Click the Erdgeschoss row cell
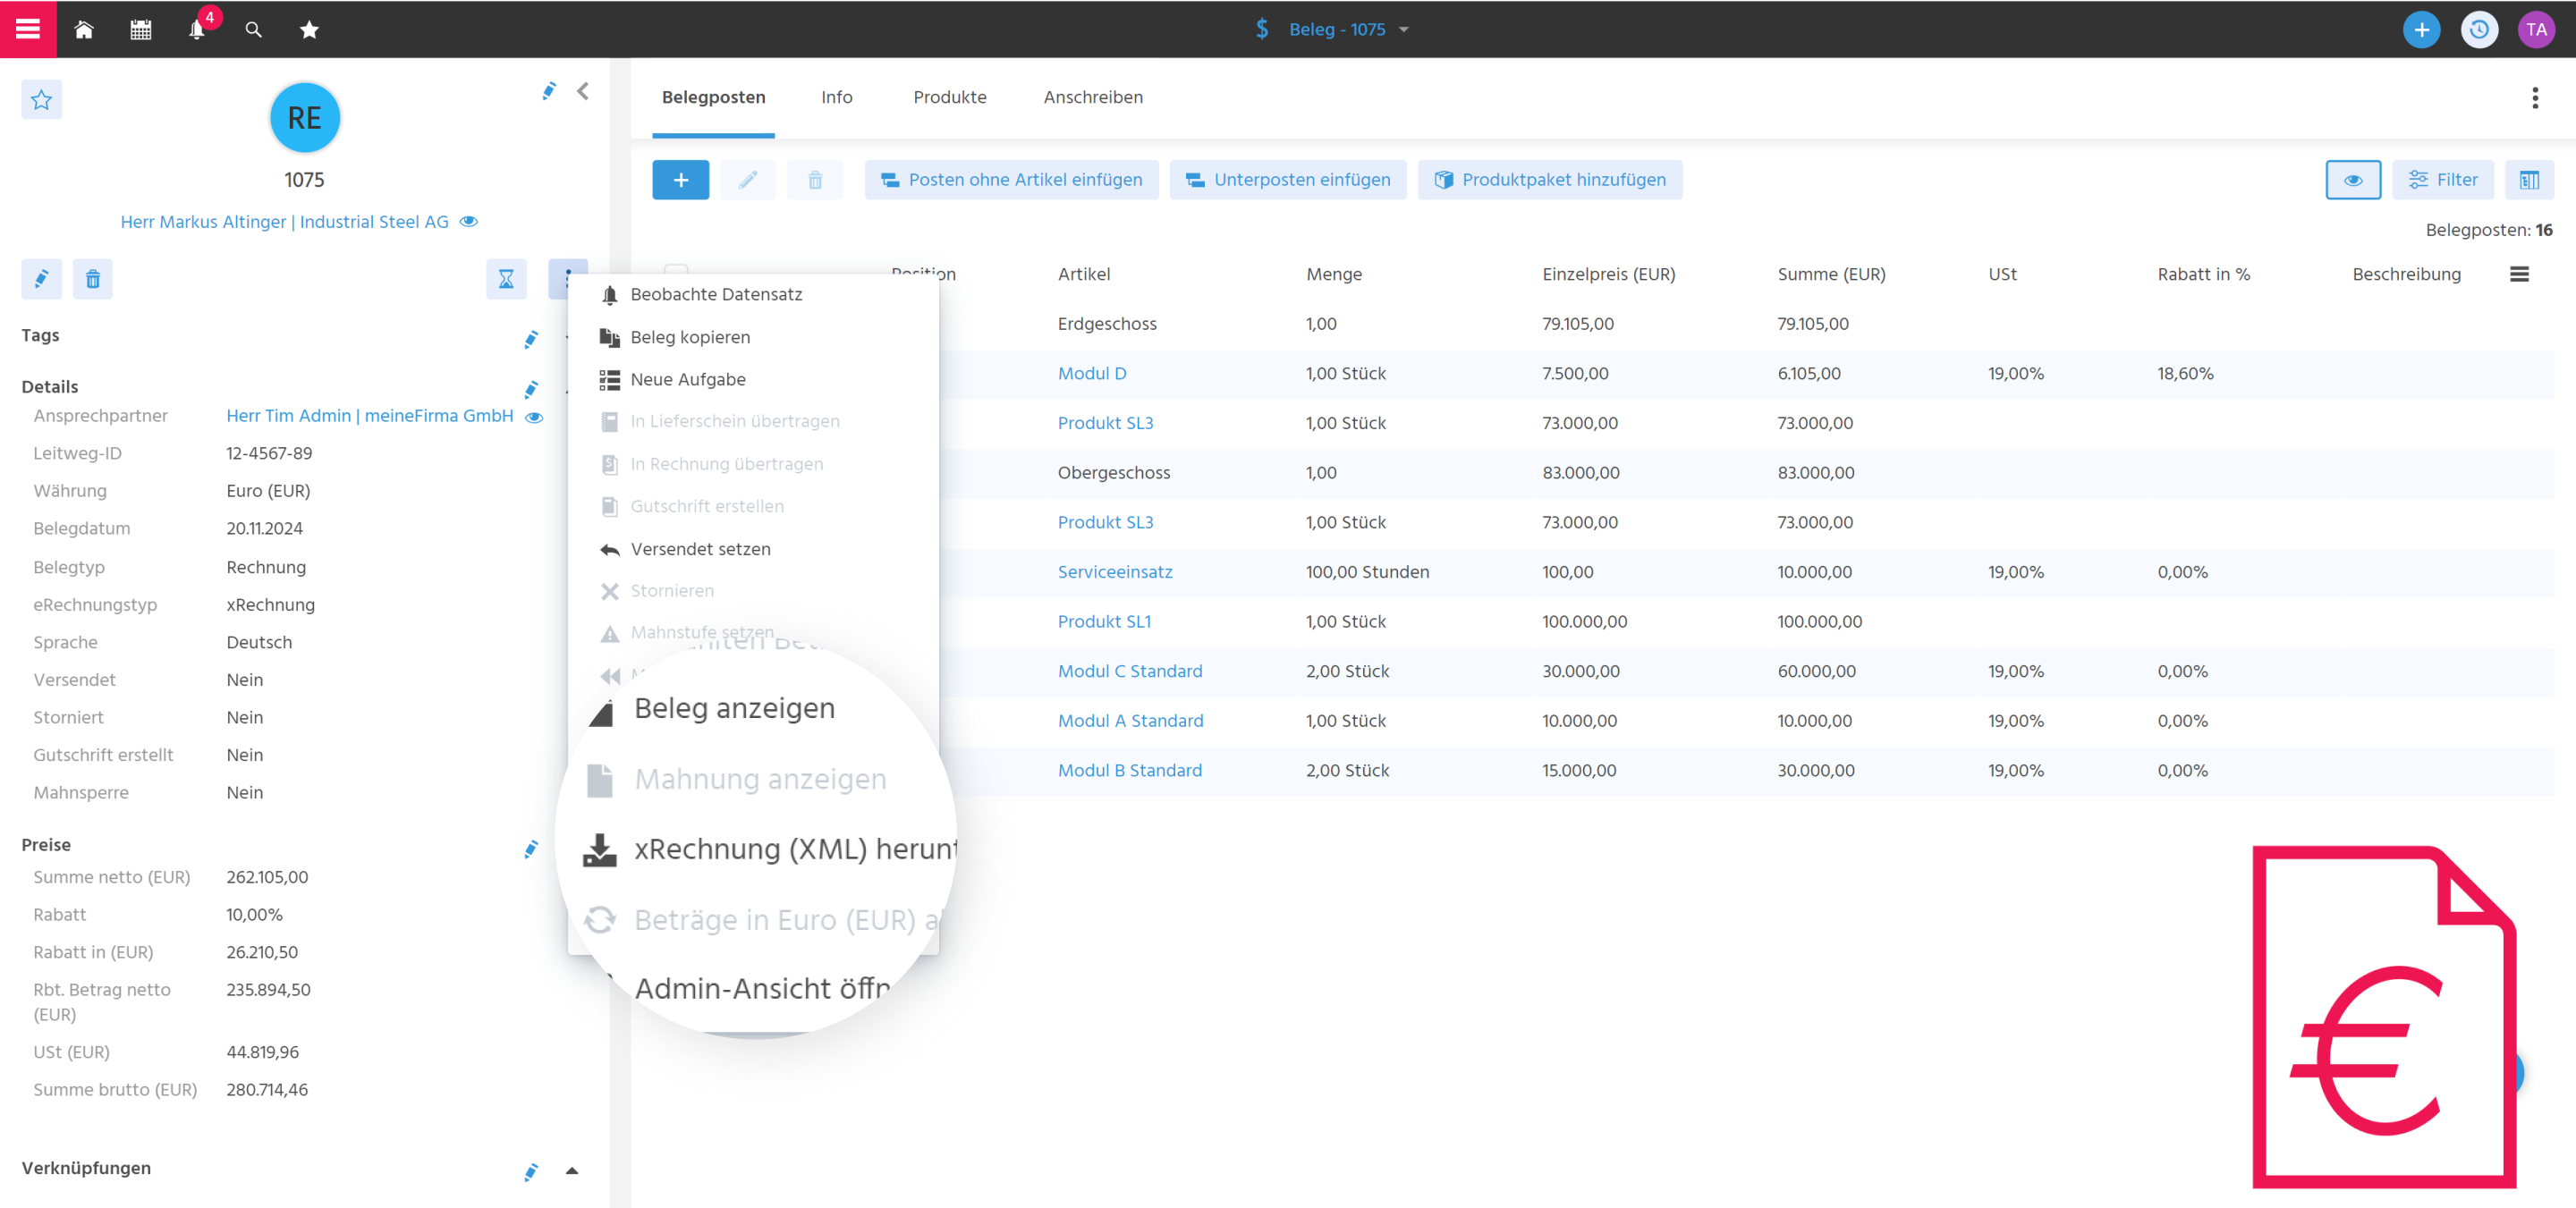The height and width of the screenshot is (1208, 2576). pos(1107,324)
